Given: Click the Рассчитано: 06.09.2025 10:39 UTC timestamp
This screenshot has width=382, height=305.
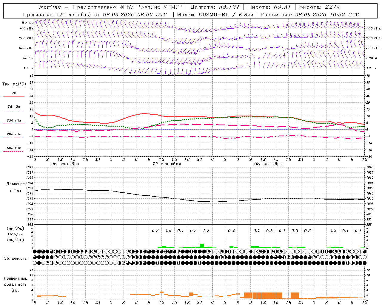Looking at the screenshot, I should coord(310,15).
